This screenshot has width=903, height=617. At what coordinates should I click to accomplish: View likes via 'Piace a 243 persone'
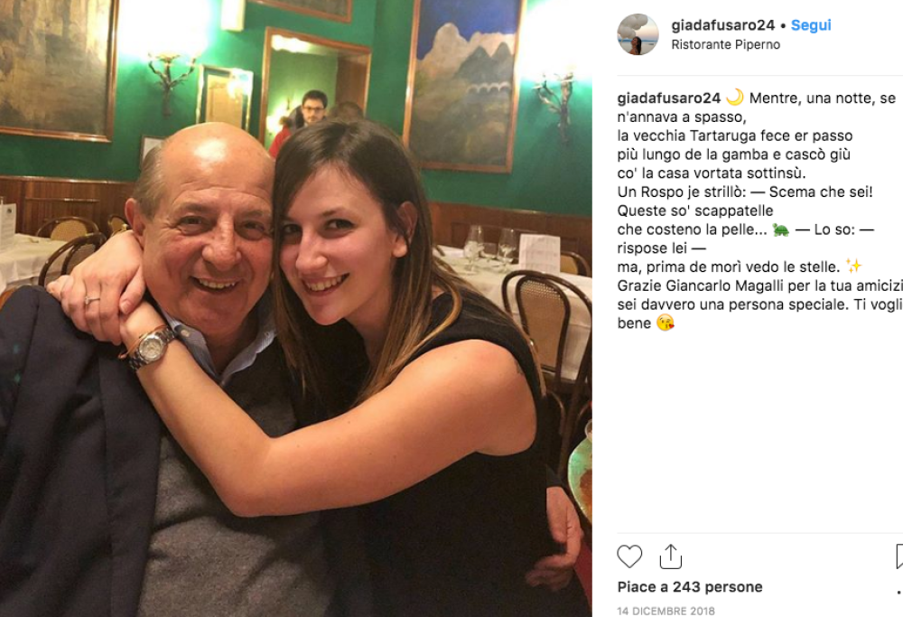[689, 587]
